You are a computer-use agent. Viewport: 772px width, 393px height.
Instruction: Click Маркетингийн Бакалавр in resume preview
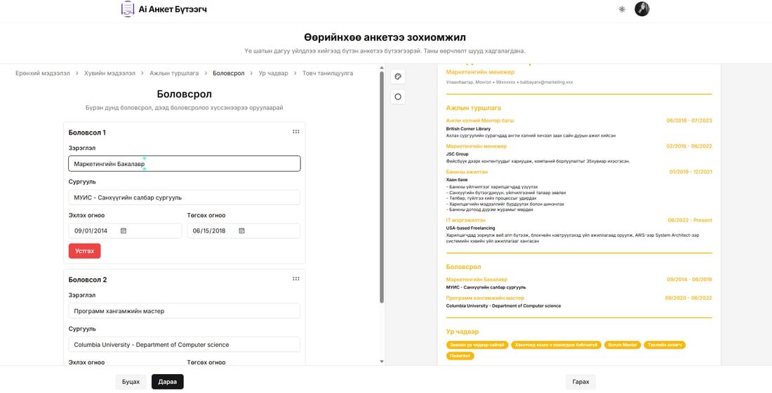pos(477,279)
